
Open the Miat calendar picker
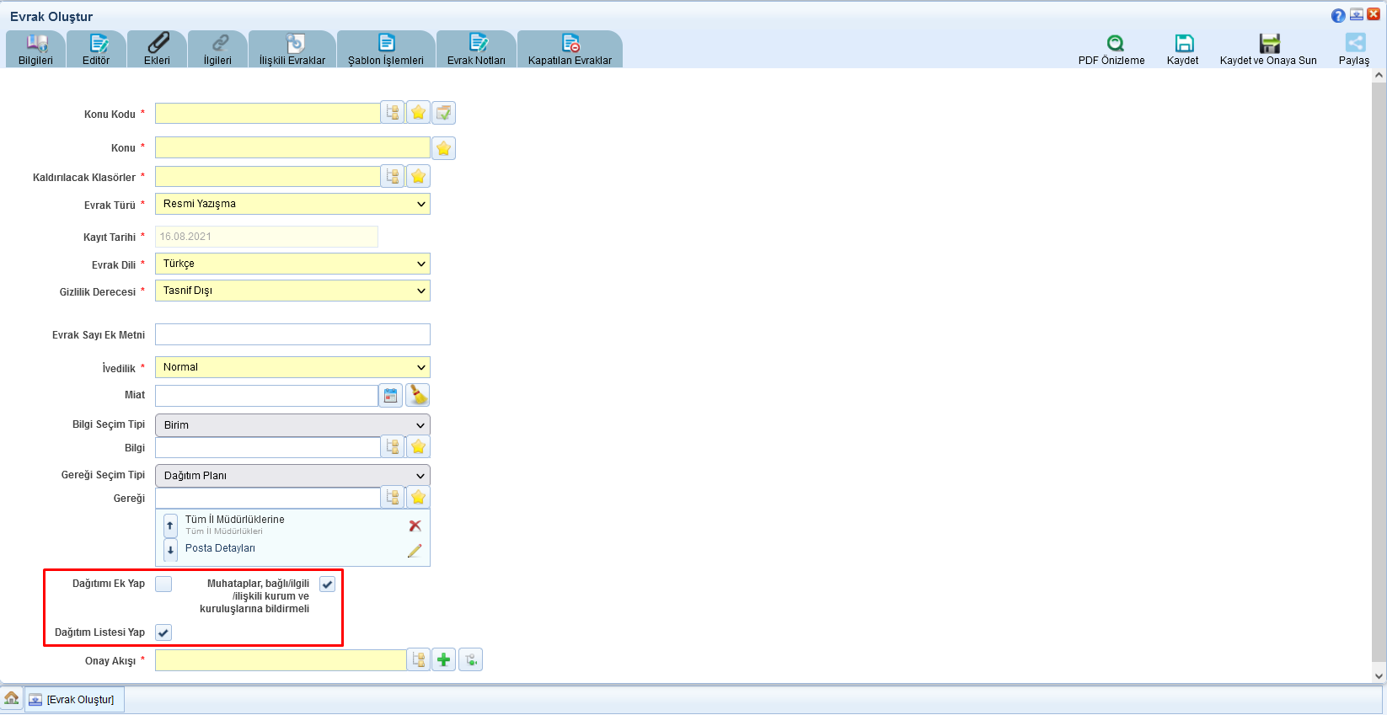pyautogui.click(x=391, y=396)
